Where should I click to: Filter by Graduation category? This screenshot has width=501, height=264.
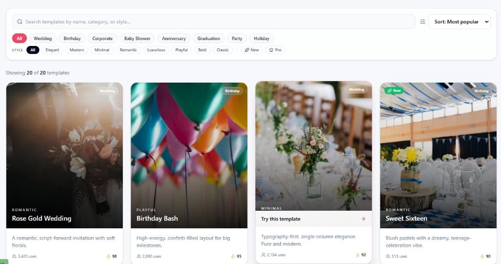click(x=208, y=38)
